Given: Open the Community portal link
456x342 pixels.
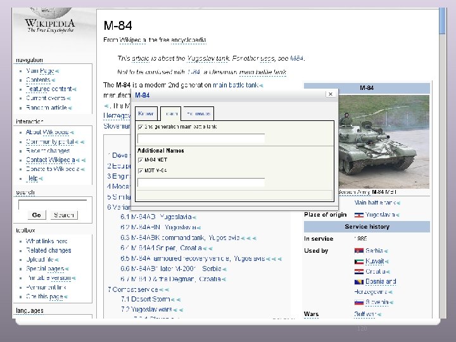Looking at the screenshot, I should tap(50, 142).
